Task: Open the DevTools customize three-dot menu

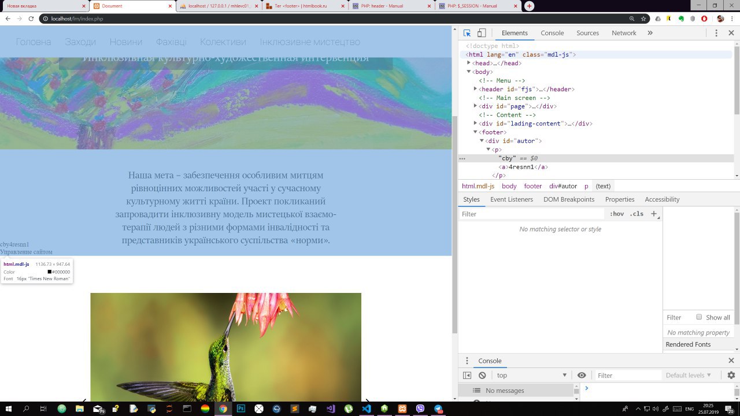Action: (x=716, y=33)
